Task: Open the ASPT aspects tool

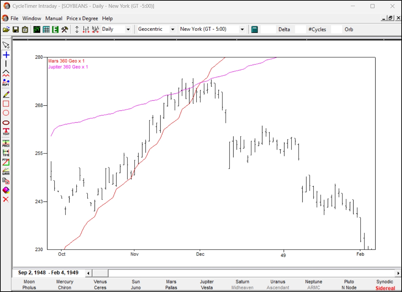Action: [5, 82]
